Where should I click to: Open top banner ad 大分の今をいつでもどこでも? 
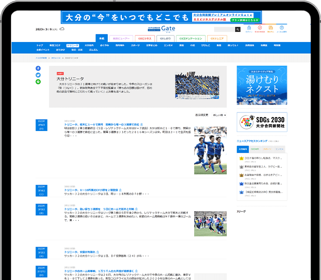coord(161,17)
